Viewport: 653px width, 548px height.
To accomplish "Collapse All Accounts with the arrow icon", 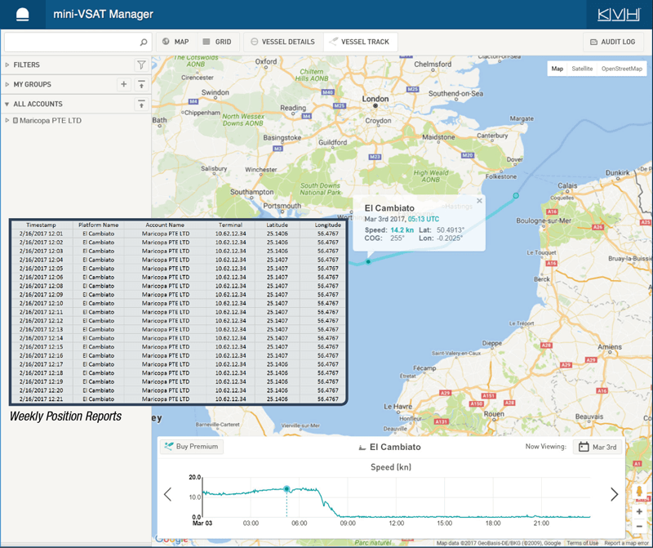I will coord(141,105).
